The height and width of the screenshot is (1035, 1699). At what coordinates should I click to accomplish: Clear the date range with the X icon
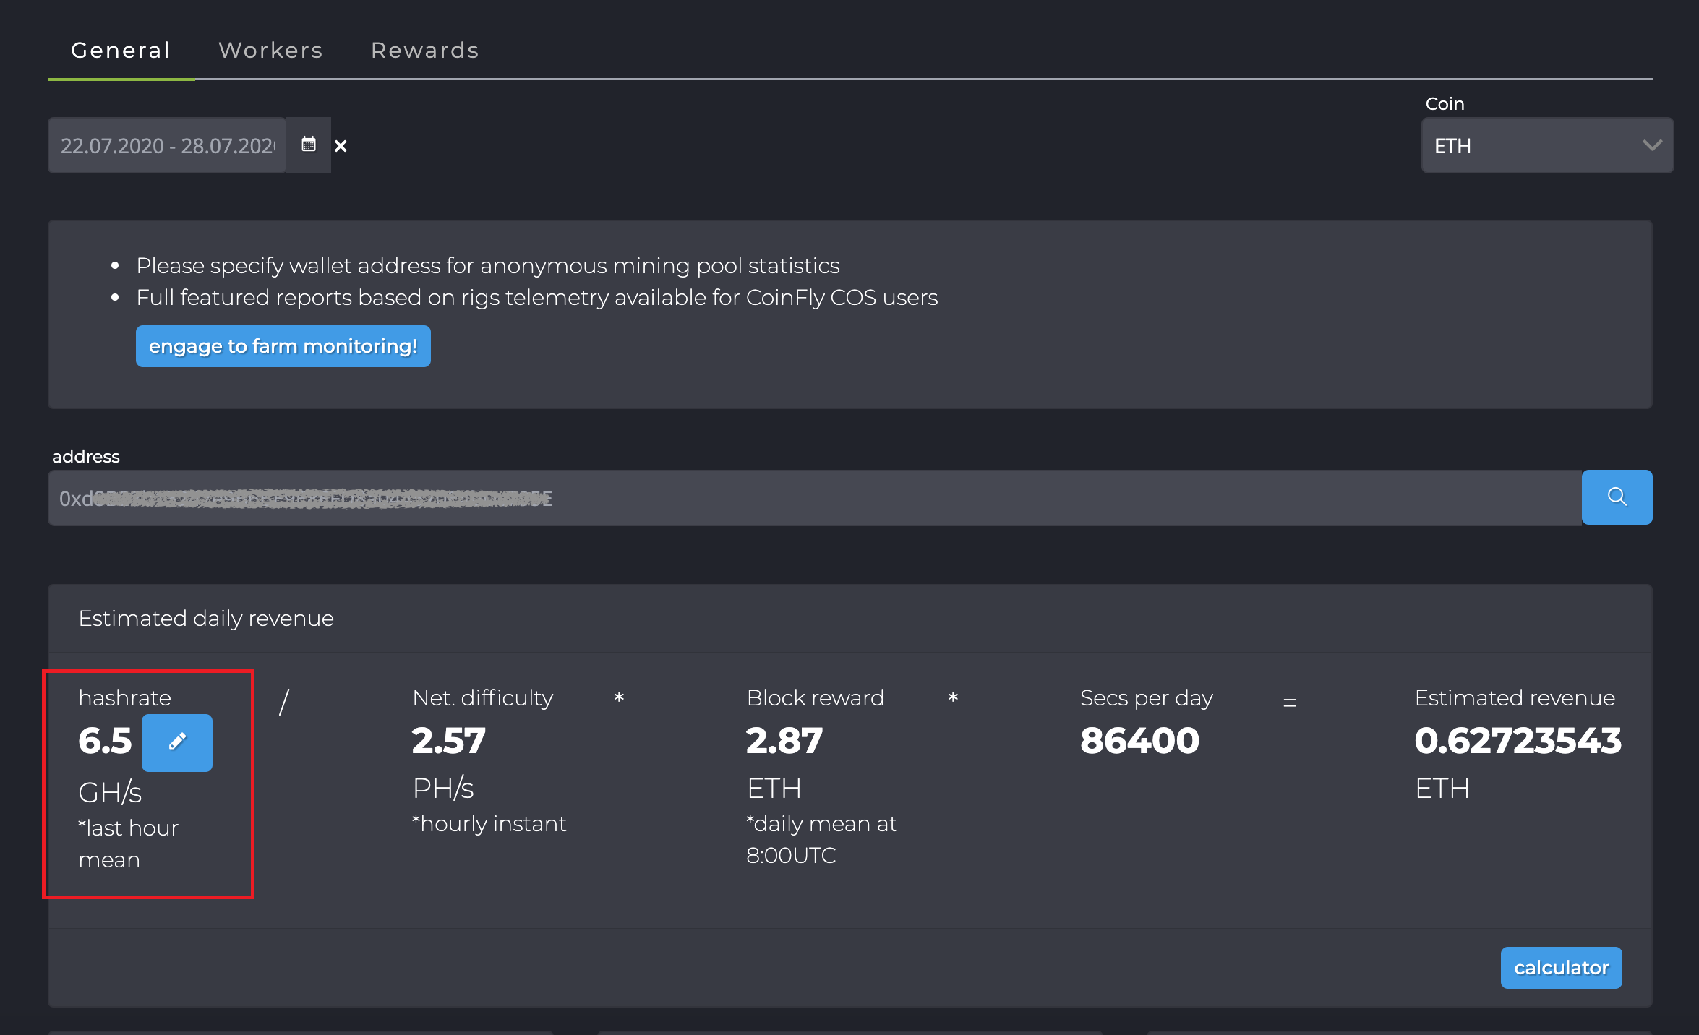point(341,146)
